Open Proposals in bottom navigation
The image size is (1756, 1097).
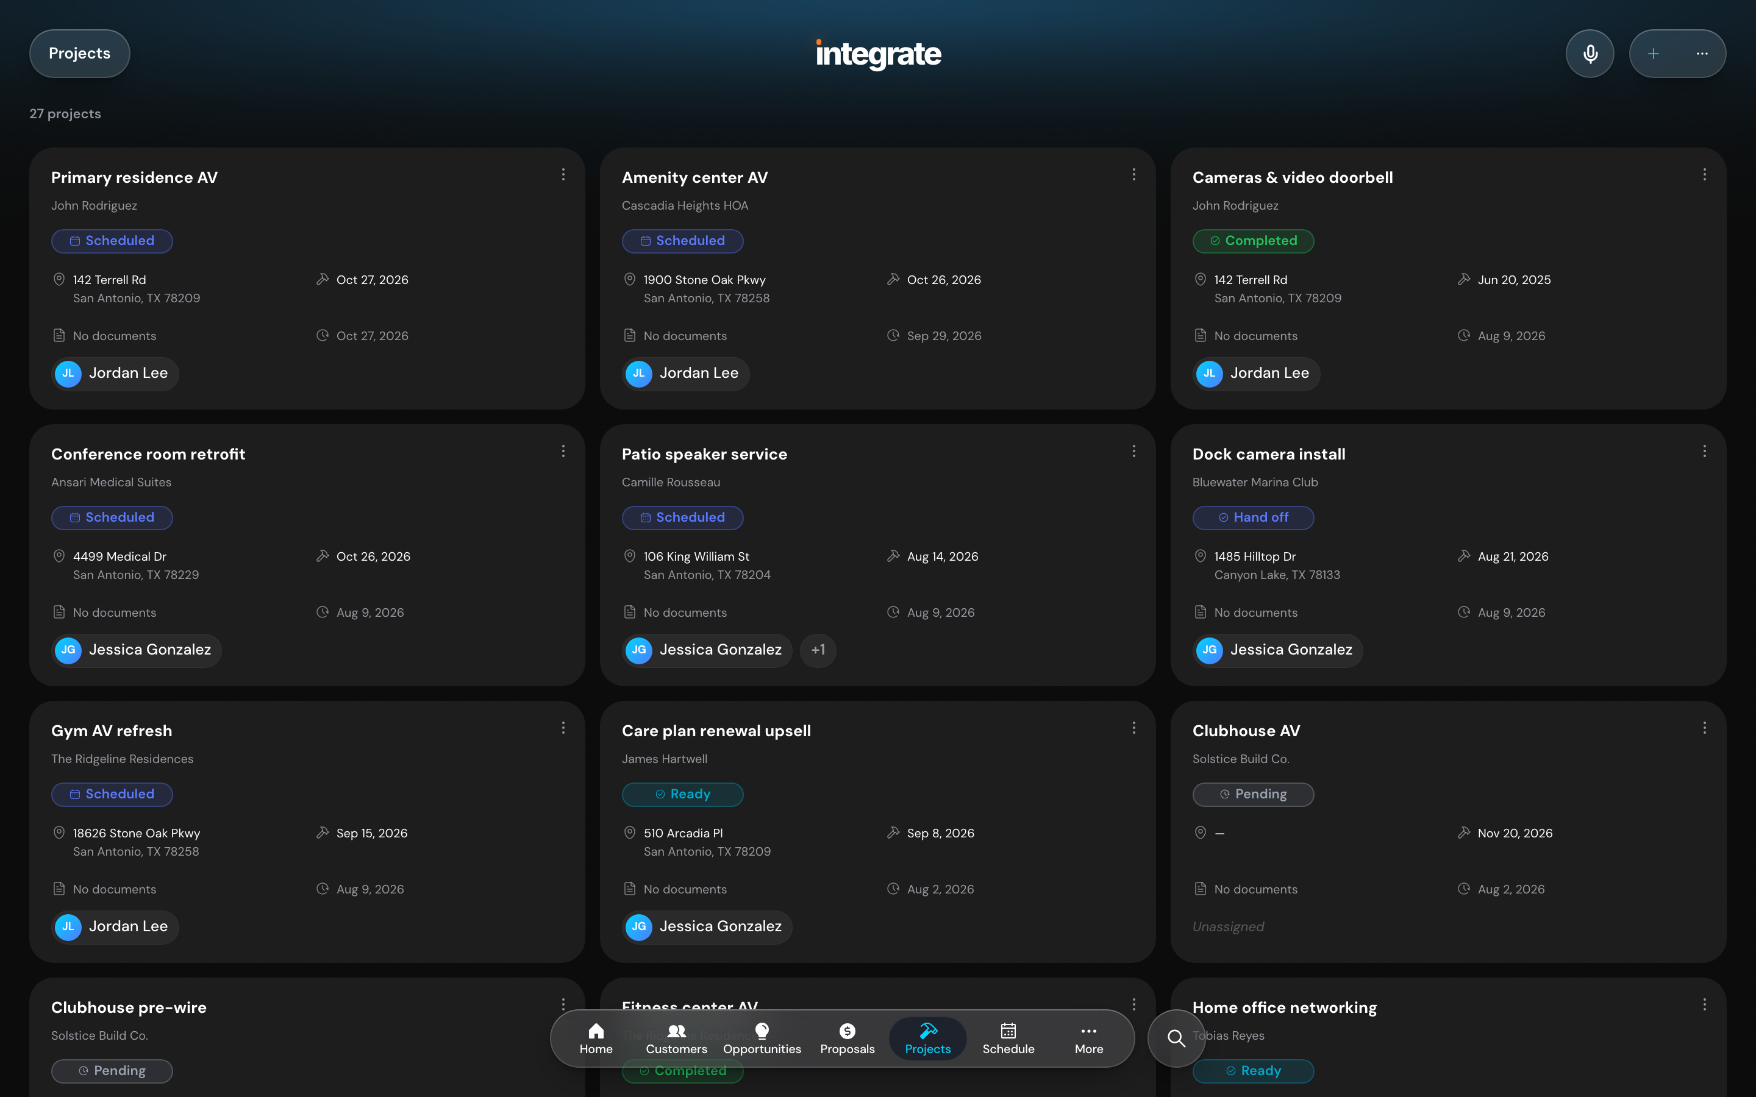(x=847, y=1038)
